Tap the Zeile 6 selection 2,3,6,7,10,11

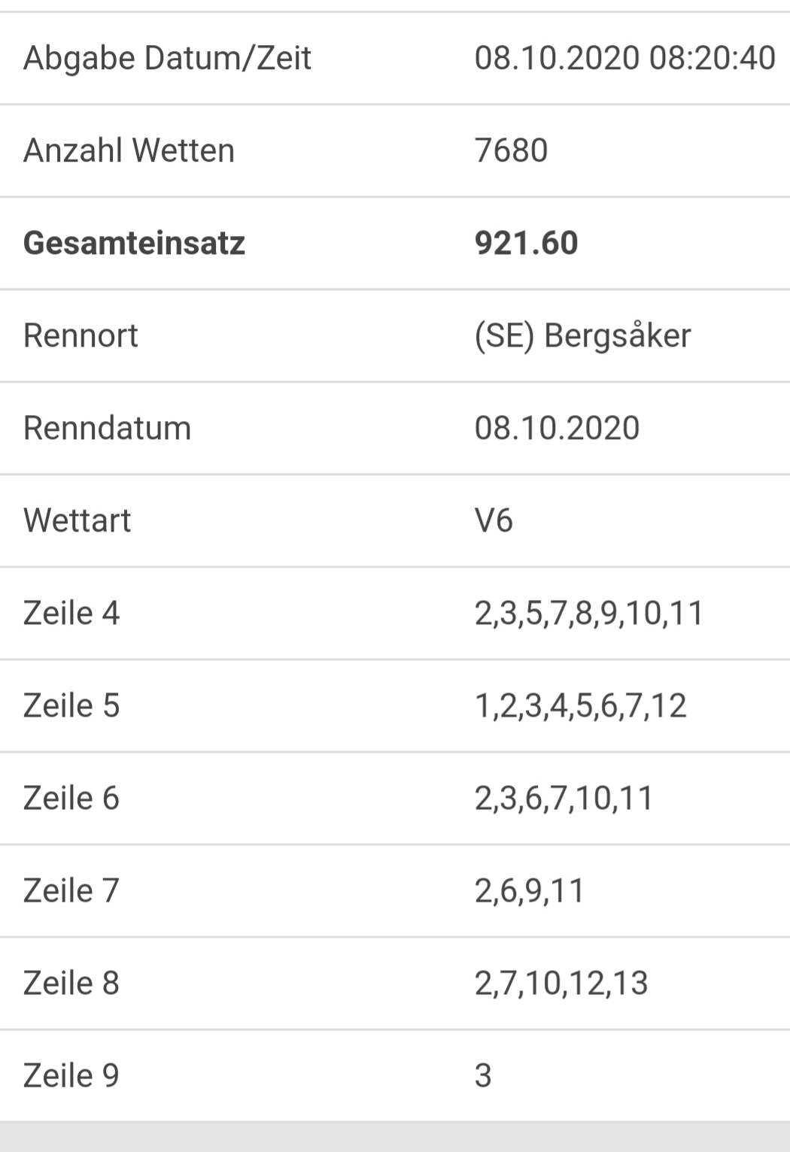[564, 799]
